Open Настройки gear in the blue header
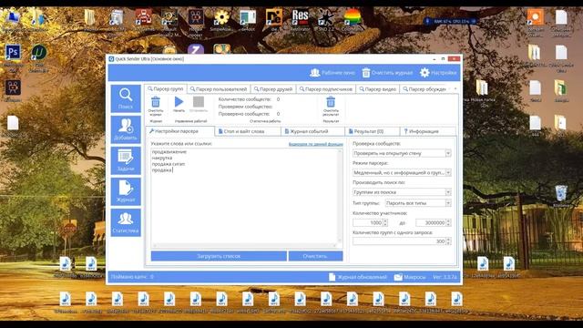The image size is (583, 328). click(438, 73)
